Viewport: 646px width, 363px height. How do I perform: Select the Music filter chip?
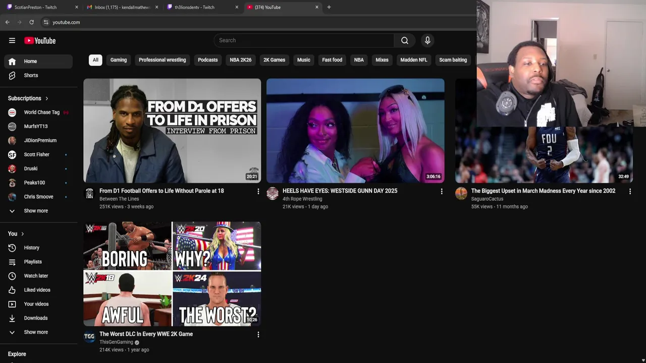(x=304, y=60)
